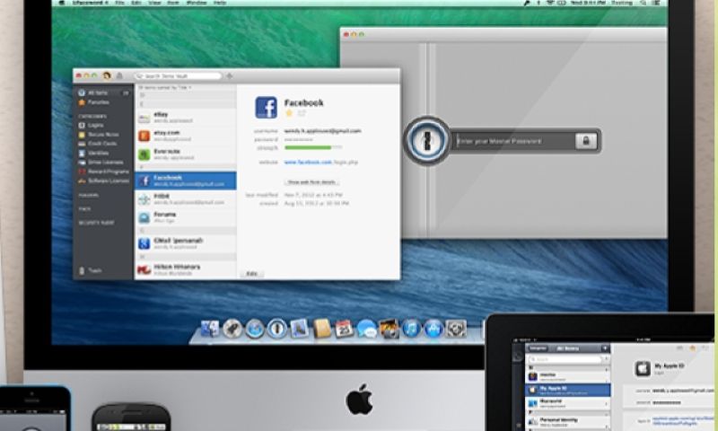Select the GMail (personal) entry
Image resolution: width=718 pixels, height=431 pixels.
[186, 243]
